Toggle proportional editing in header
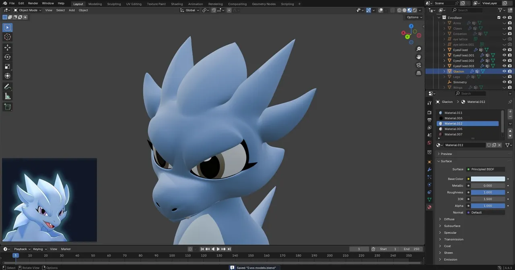Image resolution: width=515 pixels, height=270 pixels. point(229,10)
